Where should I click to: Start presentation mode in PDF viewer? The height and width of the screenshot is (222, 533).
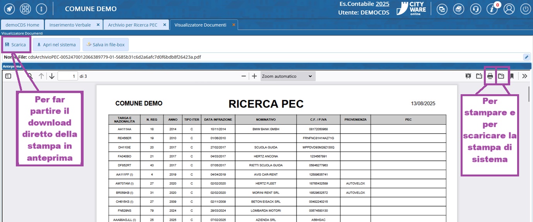(468, 76)
